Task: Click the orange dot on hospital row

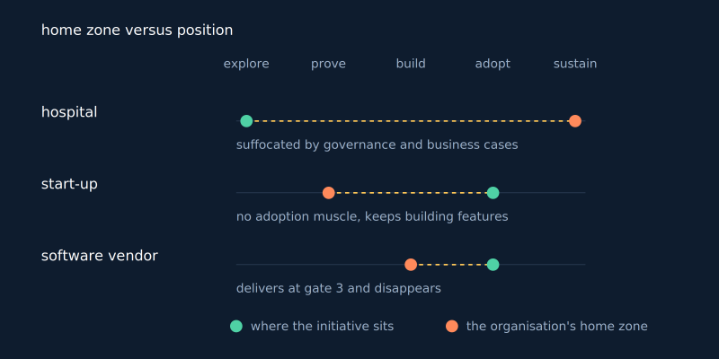Action: tap(575, 121)
